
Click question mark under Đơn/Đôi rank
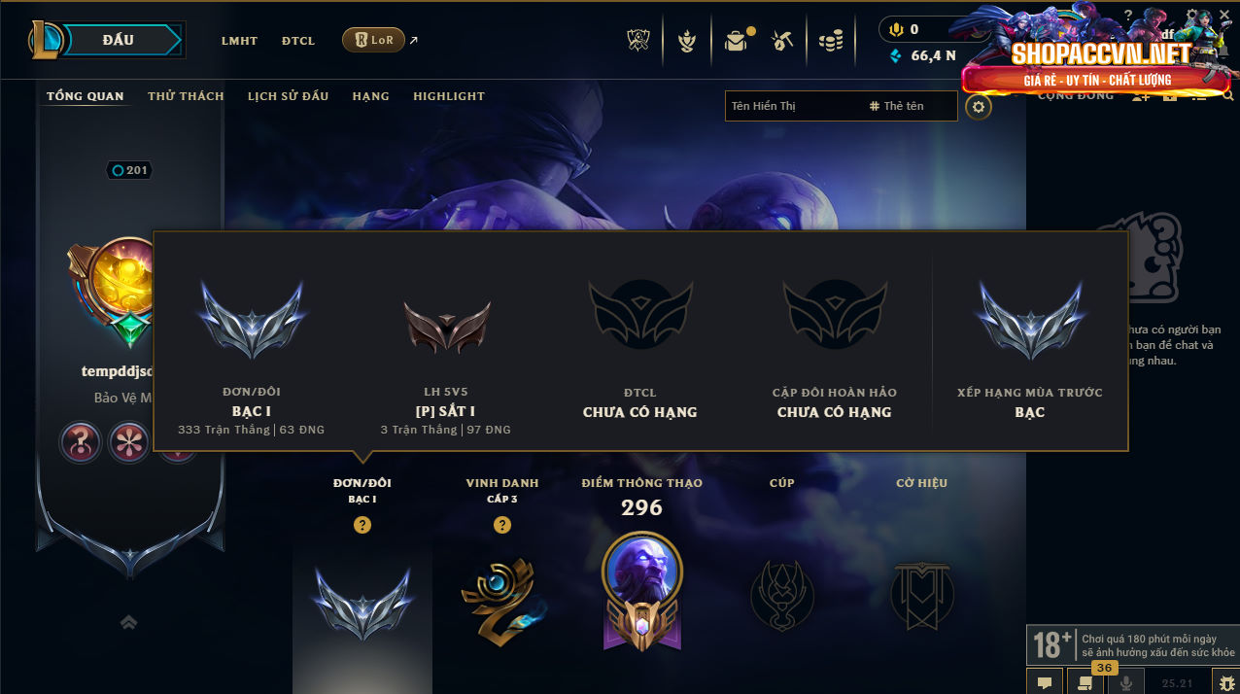click(362, 525)
